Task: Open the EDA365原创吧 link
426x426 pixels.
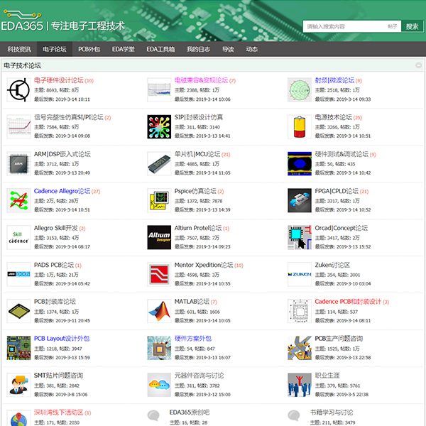Action: (190, 413)
